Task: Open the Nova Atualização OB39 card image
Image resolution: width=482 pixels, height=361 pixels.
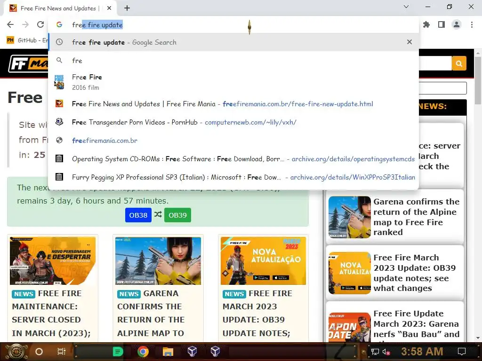Action: pos(264,260)
